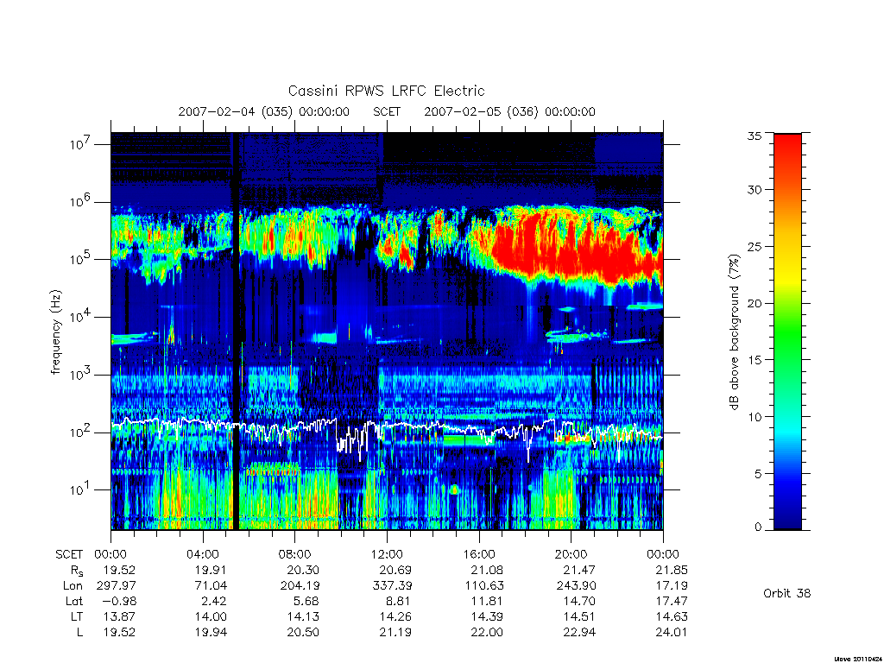Click the LT value 14.26

coord(395,616)
